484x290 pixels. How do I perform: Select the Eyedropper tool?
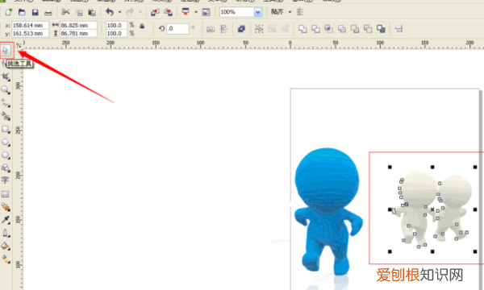point(6,219)
